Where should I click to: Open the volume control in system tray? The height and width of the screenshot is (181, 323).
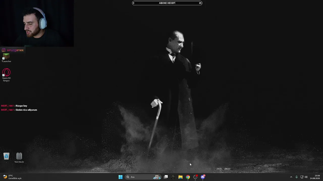(x=306, y=177)
